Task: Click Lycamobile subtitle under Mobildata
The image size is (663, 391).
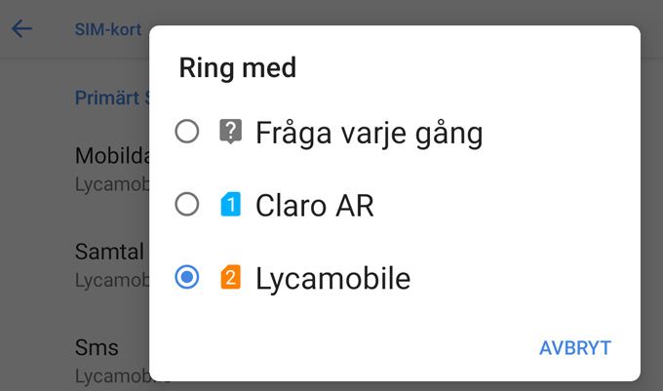Action: (x=112, y=184)
